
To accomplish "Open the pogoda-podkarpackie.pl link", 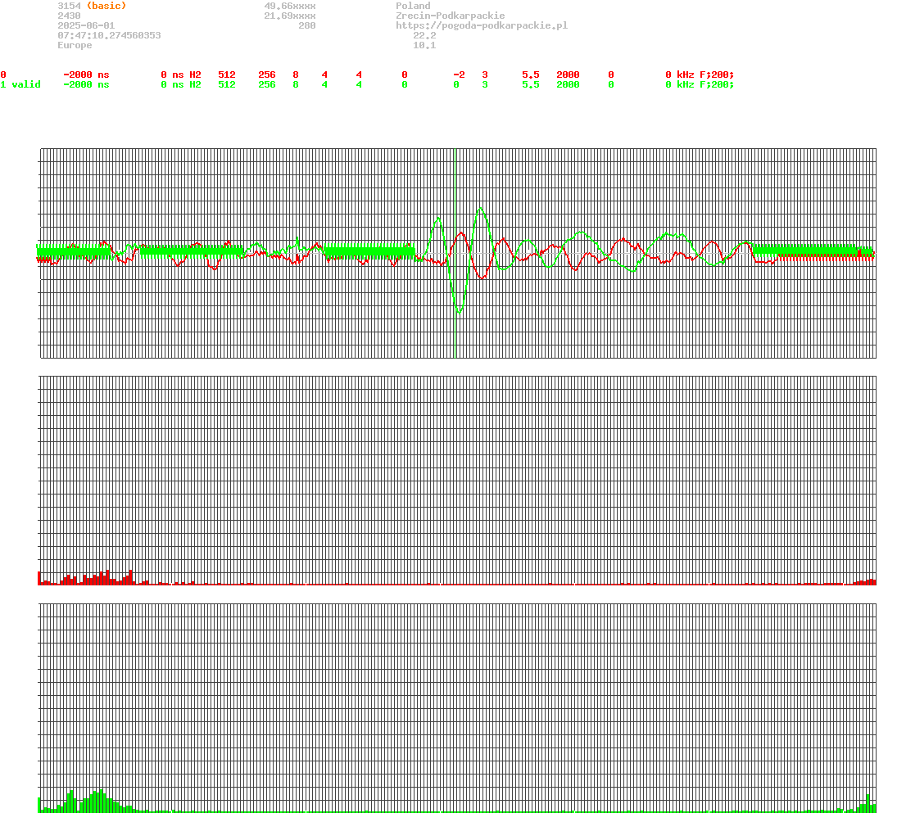I will click(482, 25).
